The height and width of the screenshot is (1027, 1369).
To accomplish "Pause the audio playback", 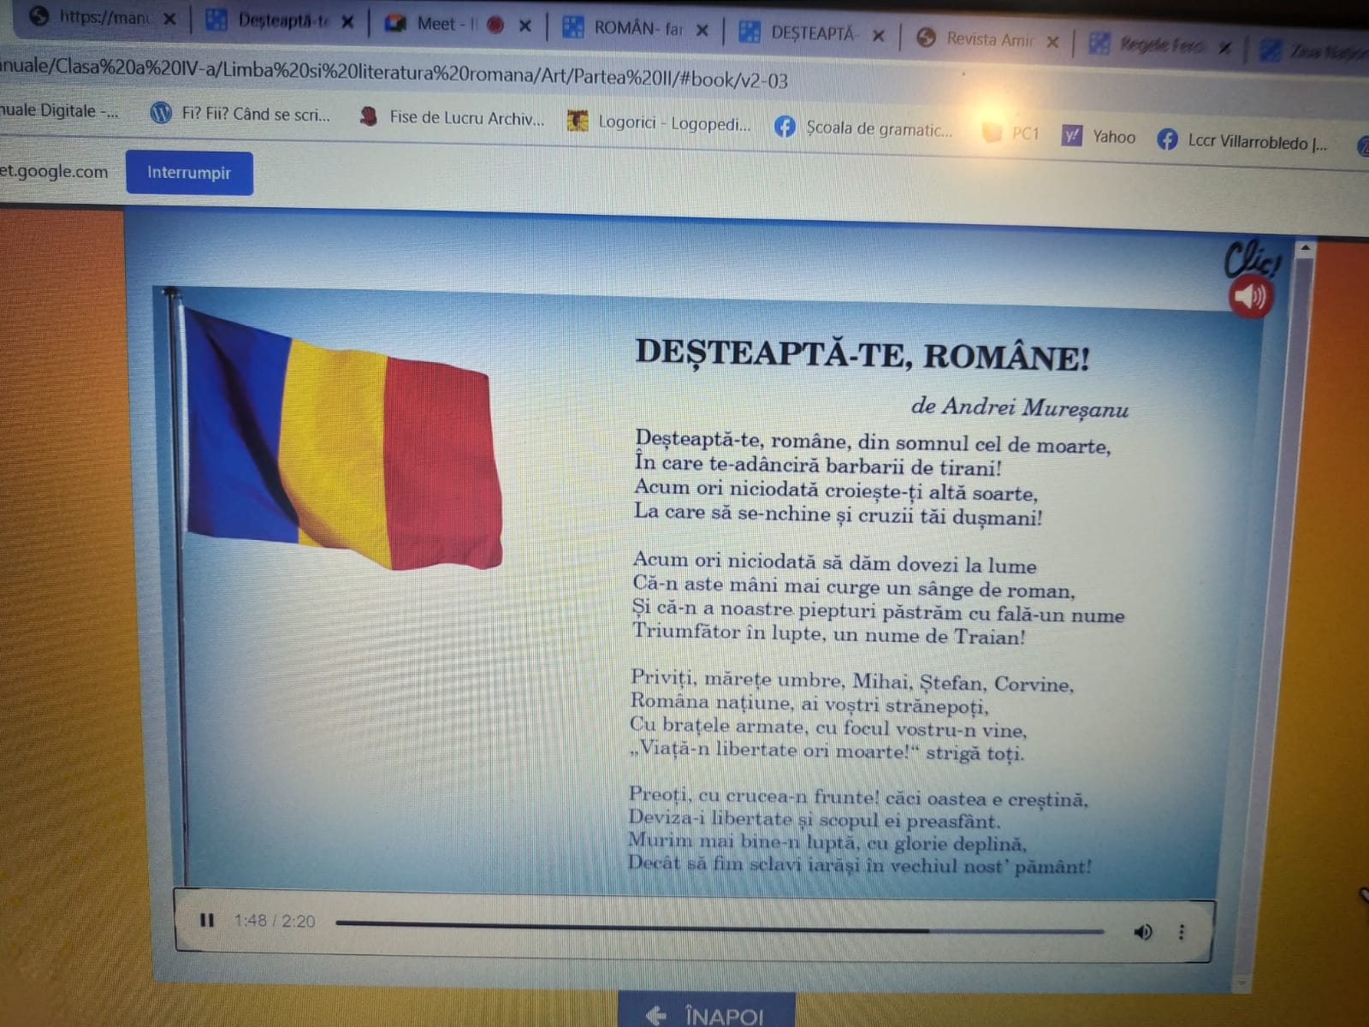I will pyautogui.click(x=206, y=920).
